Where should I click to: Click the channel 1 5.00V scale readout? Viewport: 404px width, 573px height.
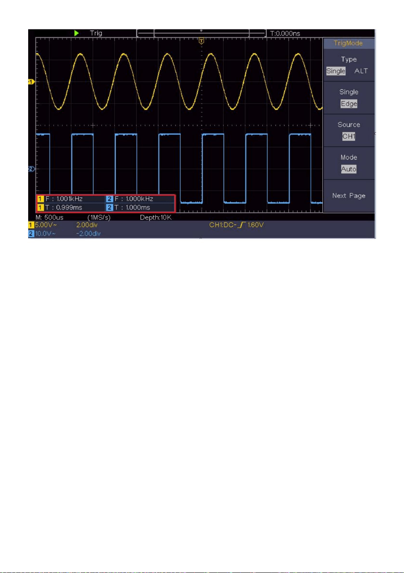[46, 225]
